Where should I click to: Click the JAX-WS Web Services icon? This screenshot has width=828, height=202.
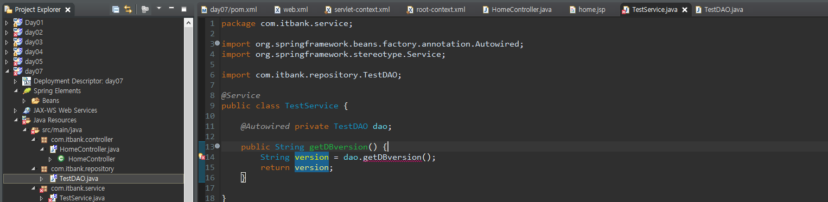27,110
